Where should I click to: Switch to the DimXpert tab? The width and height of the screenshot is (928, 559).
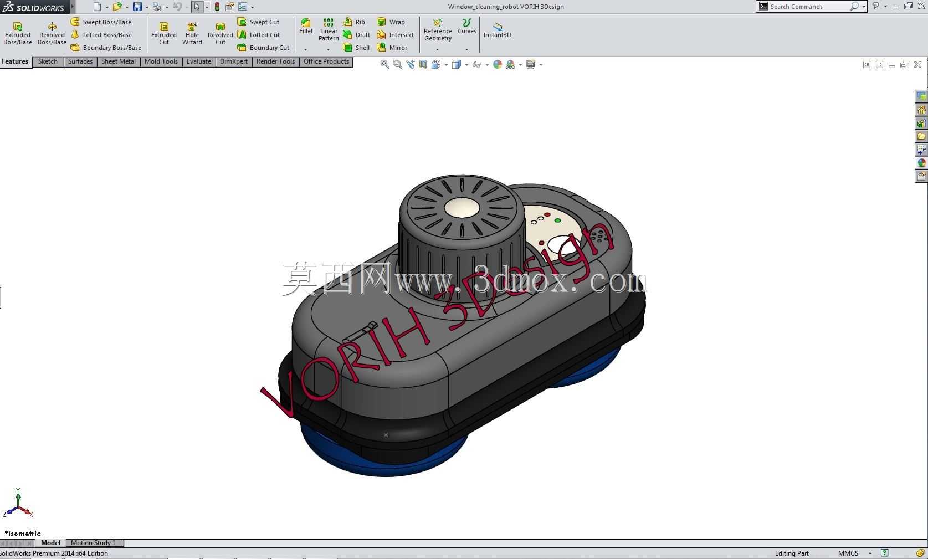(234, 61)
